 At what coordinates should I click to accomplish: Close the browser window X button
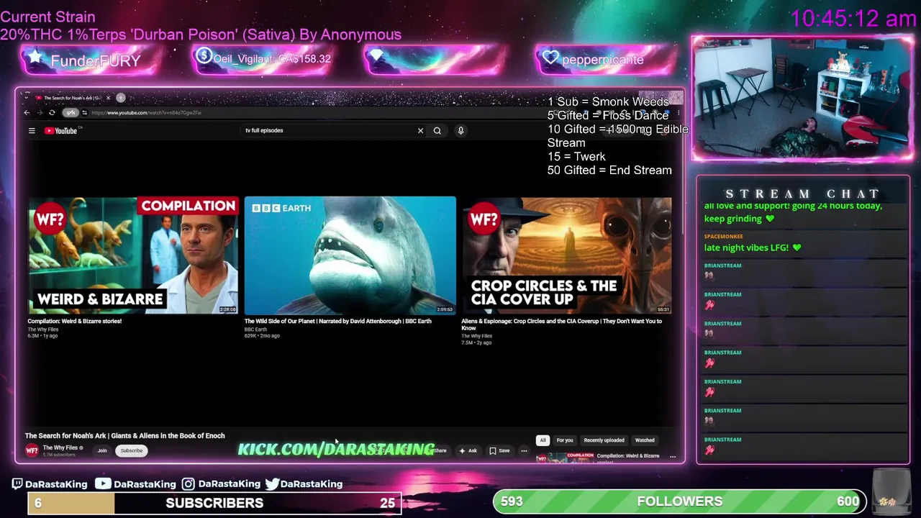[x=676, y=97]
